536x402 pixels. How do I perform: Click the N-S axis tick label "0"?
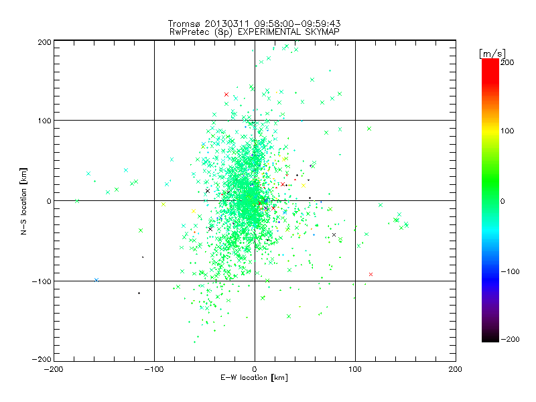pyautogui.click(x=49, y=201)
